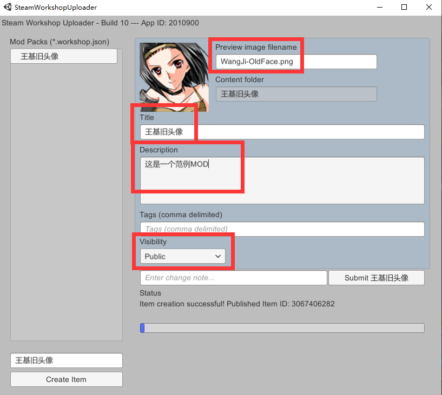
Task: Click the character preview image thumbnail
Action: coord(174,77)
